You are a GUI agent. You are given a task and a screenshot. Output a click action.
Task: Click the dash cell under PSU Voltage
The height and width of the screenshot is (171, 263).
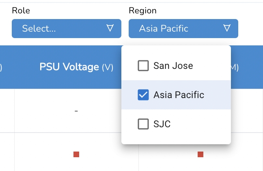pos(76,111)
